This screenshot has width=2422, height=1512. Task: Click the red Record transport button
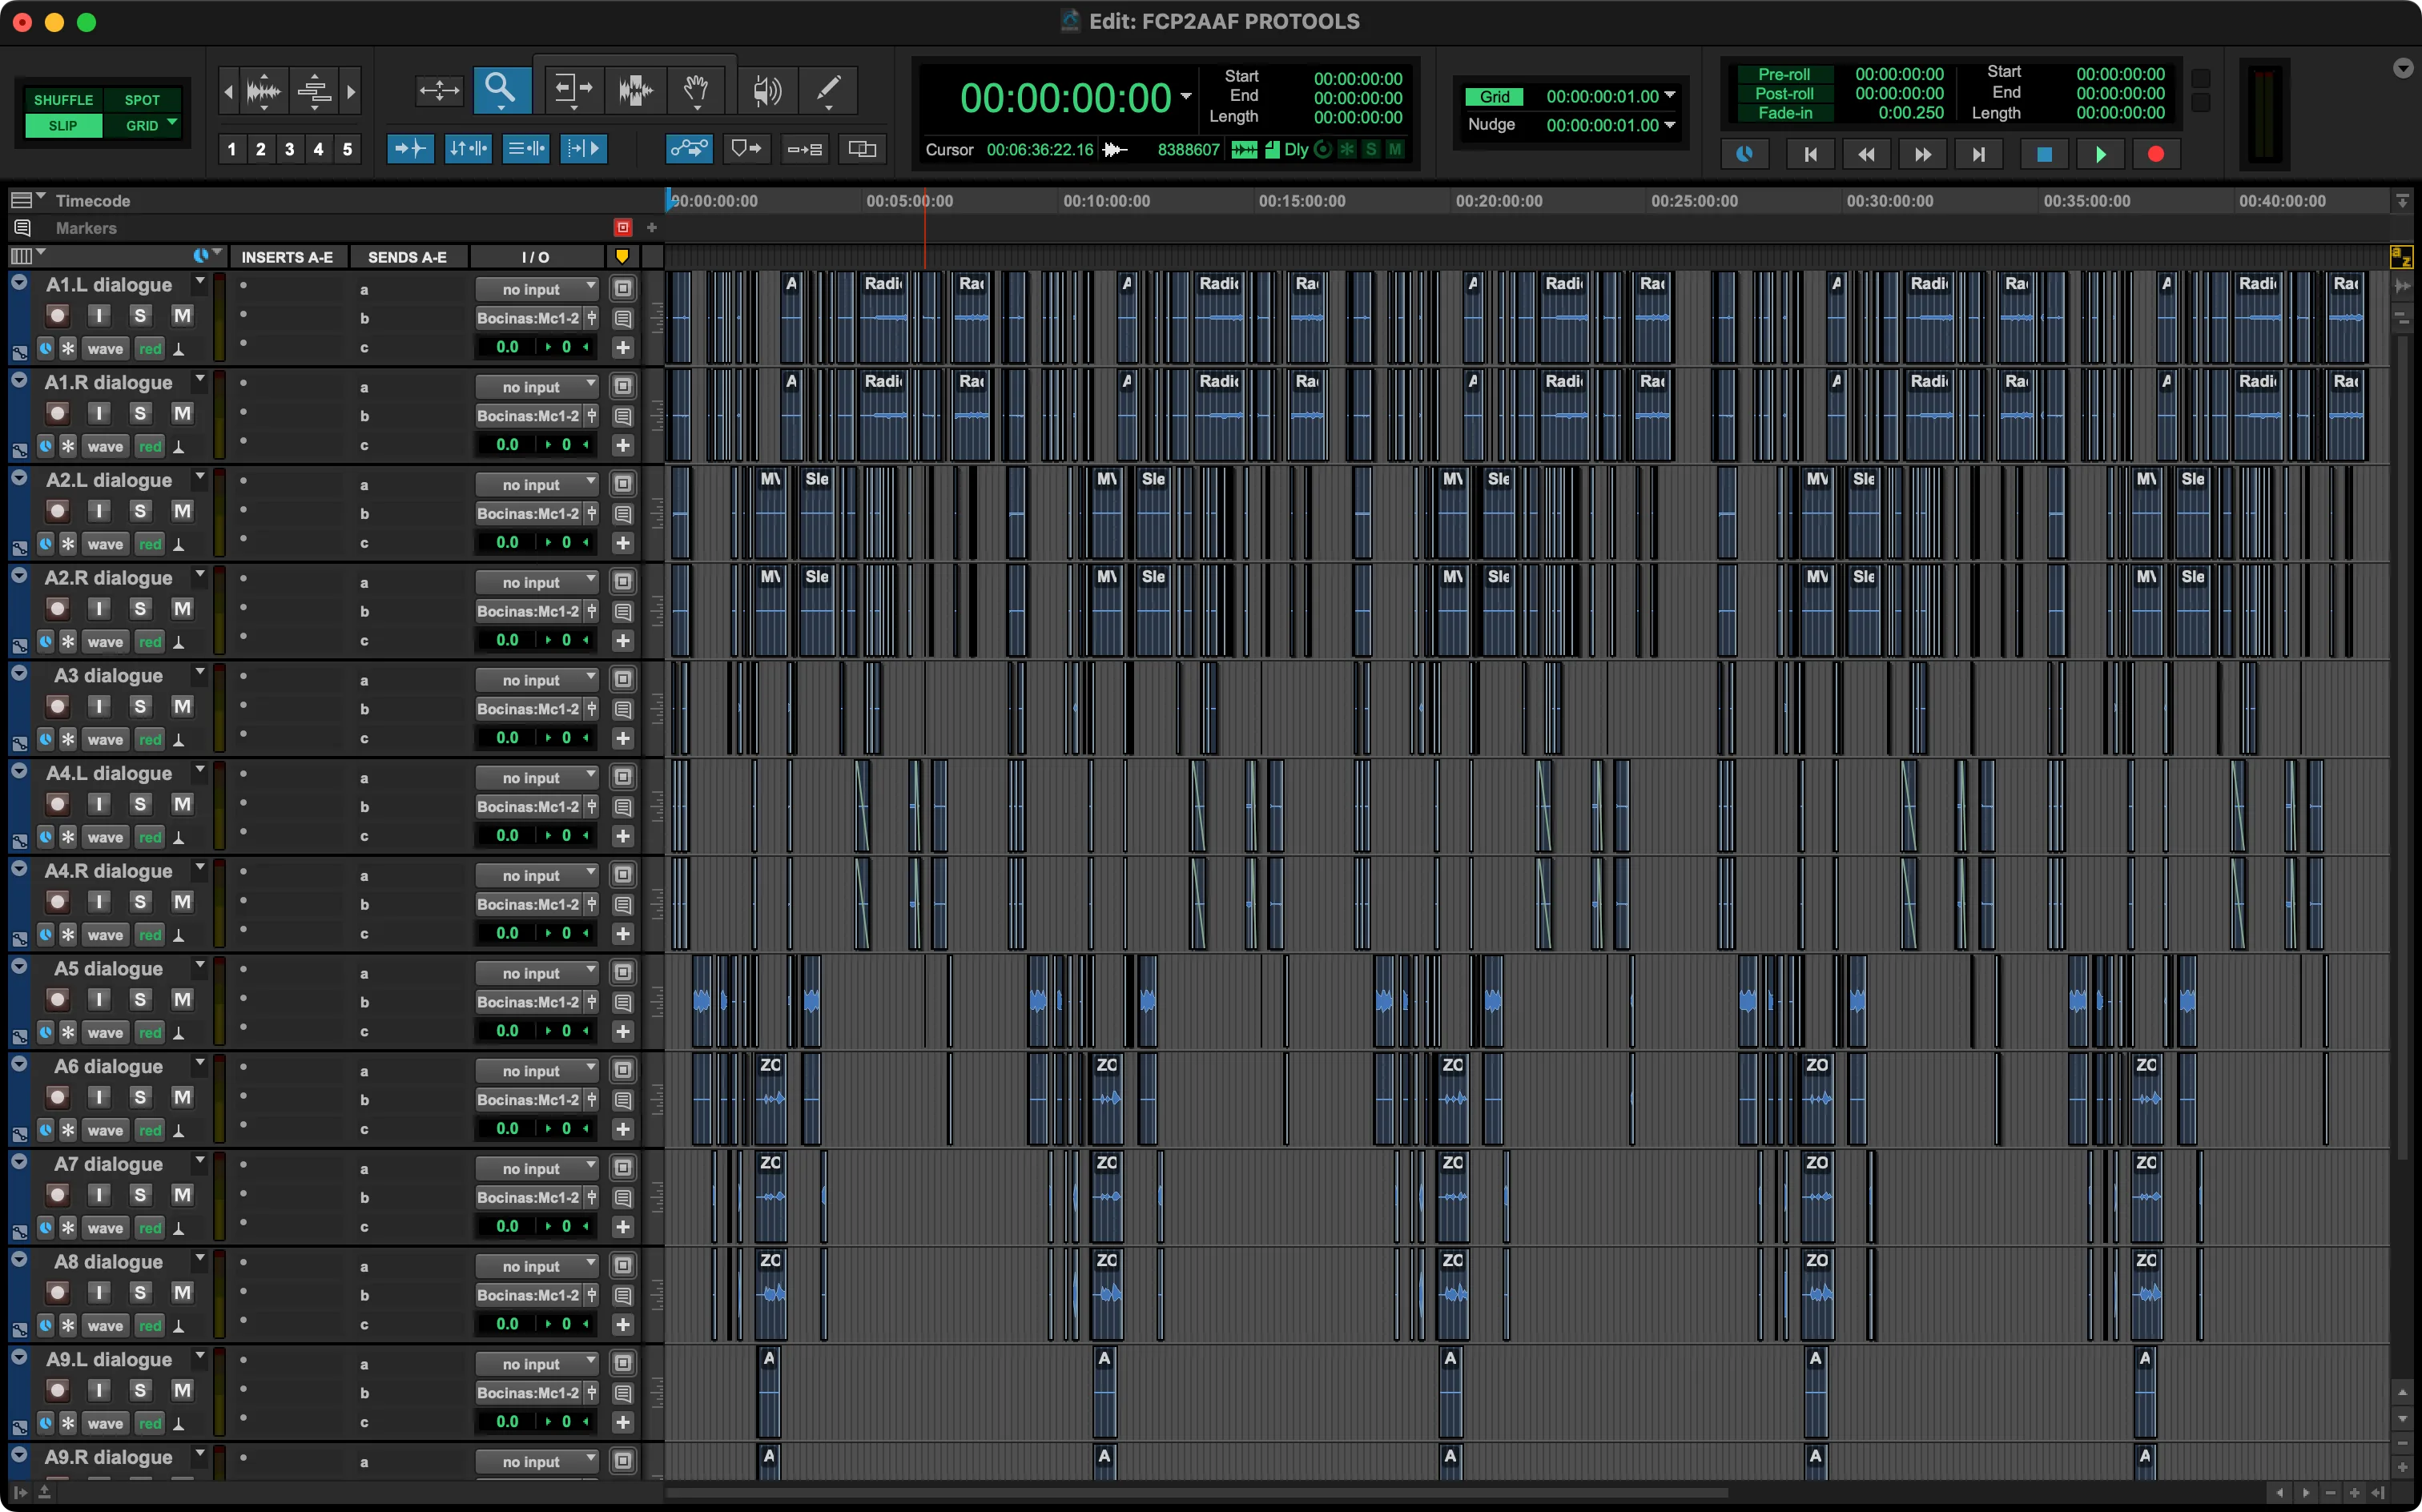tap(2156, 154)
